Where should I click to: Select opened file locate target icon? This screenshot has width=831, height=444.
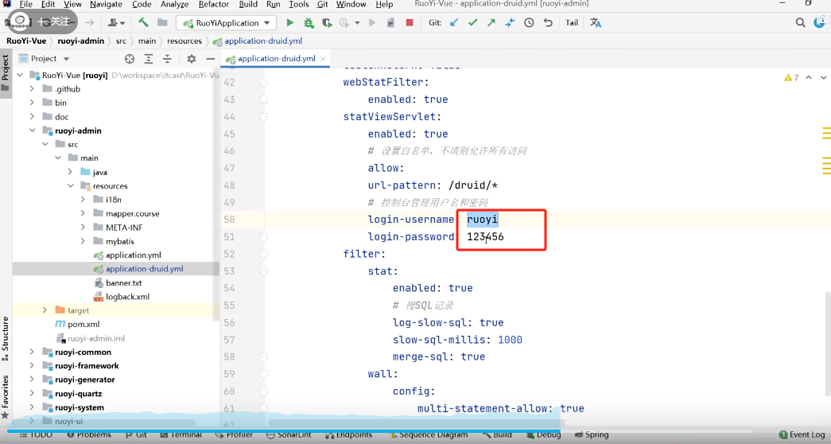tap(130, 59)
